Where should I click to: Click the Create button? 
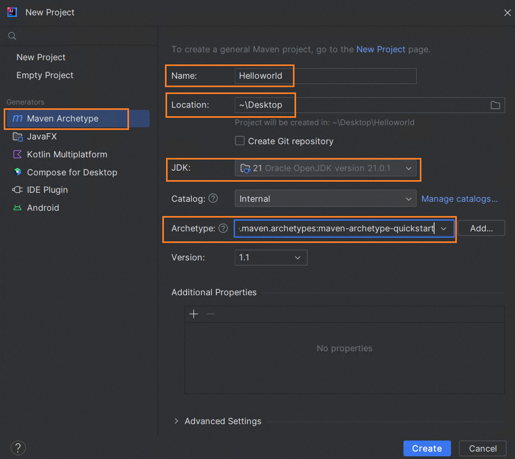pyautogui.click(x=427, y=448)
